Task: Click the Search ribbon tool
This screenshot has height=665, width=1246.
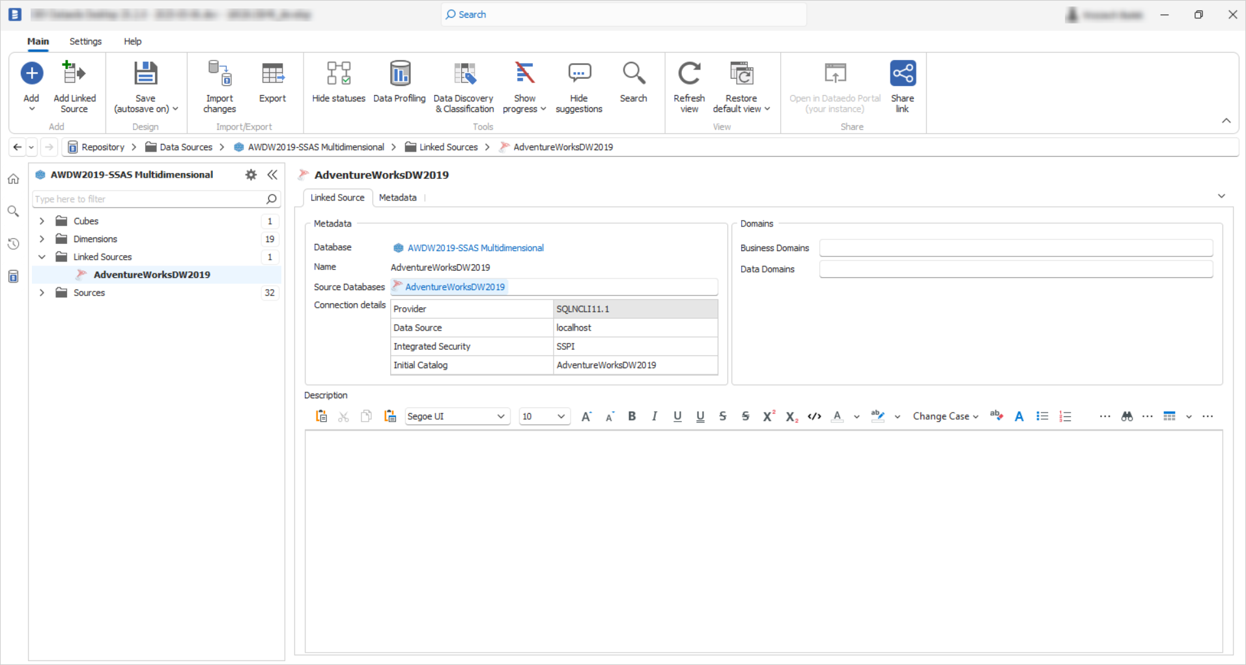Action: tap(633, 82)
